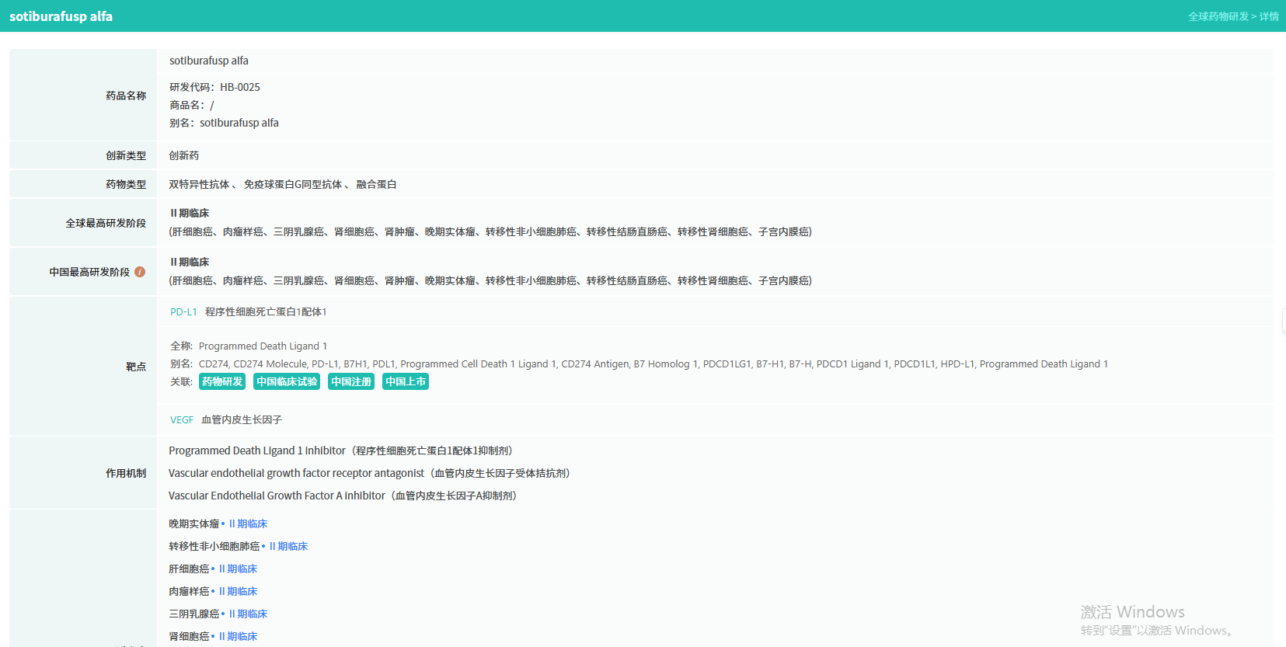Click 双特异性抗体 drug type text
The height and width of the screenshot is (647, 1286).
point(199,185)
